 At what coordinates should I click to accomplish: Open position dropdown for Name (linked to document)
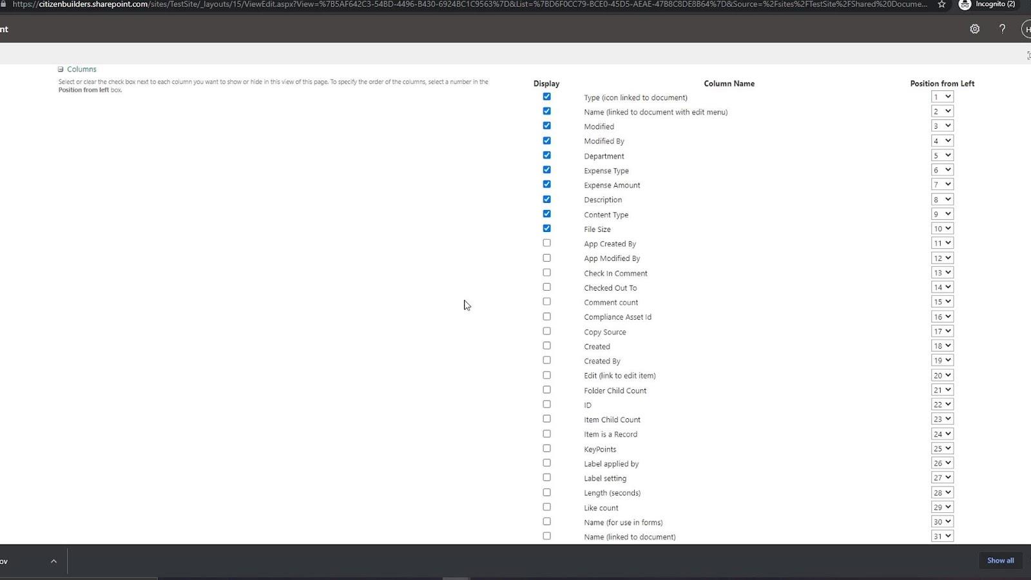pos(942,536)
